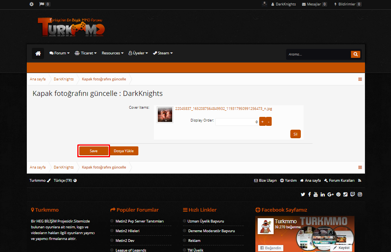Screen dimensions: 391x252
Task: Click the Turkmmo Facebook page avatar
Action: tap(265, 226)
